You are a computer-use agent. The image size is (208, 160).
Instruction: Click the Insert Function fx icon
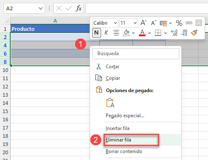[79, 8]
